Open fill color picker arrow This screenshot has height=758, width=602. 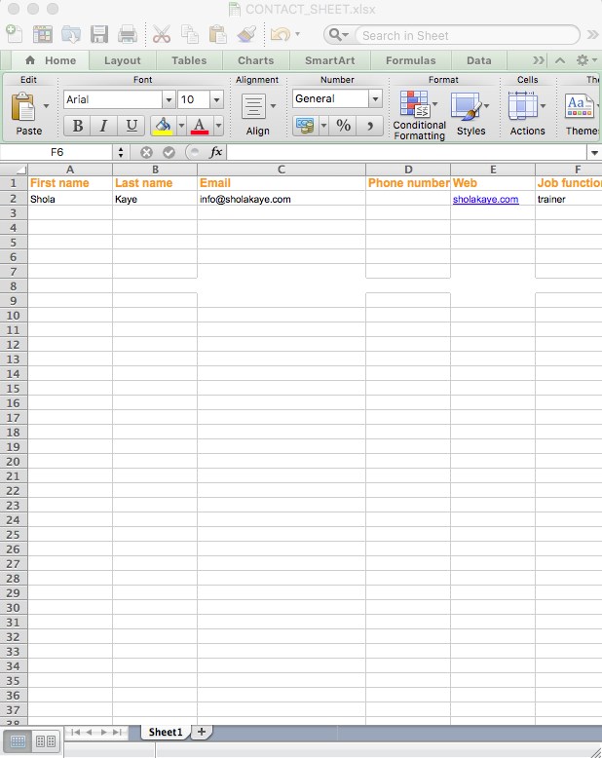point(181,127)
